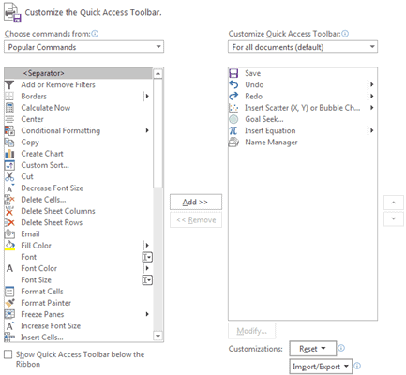
Task: Enable Show Quick Access Toolbar below the Ribbon
Action: point(8,354)
